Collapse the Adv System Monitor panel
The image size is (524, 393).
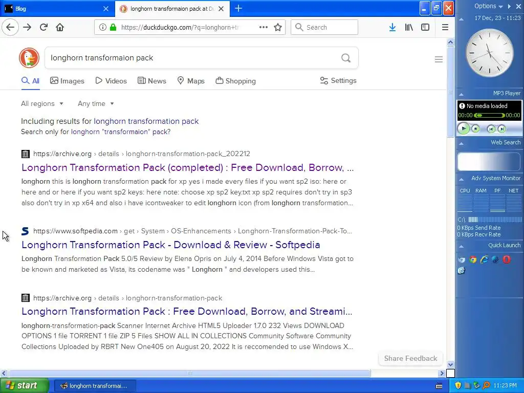[461, 179]
